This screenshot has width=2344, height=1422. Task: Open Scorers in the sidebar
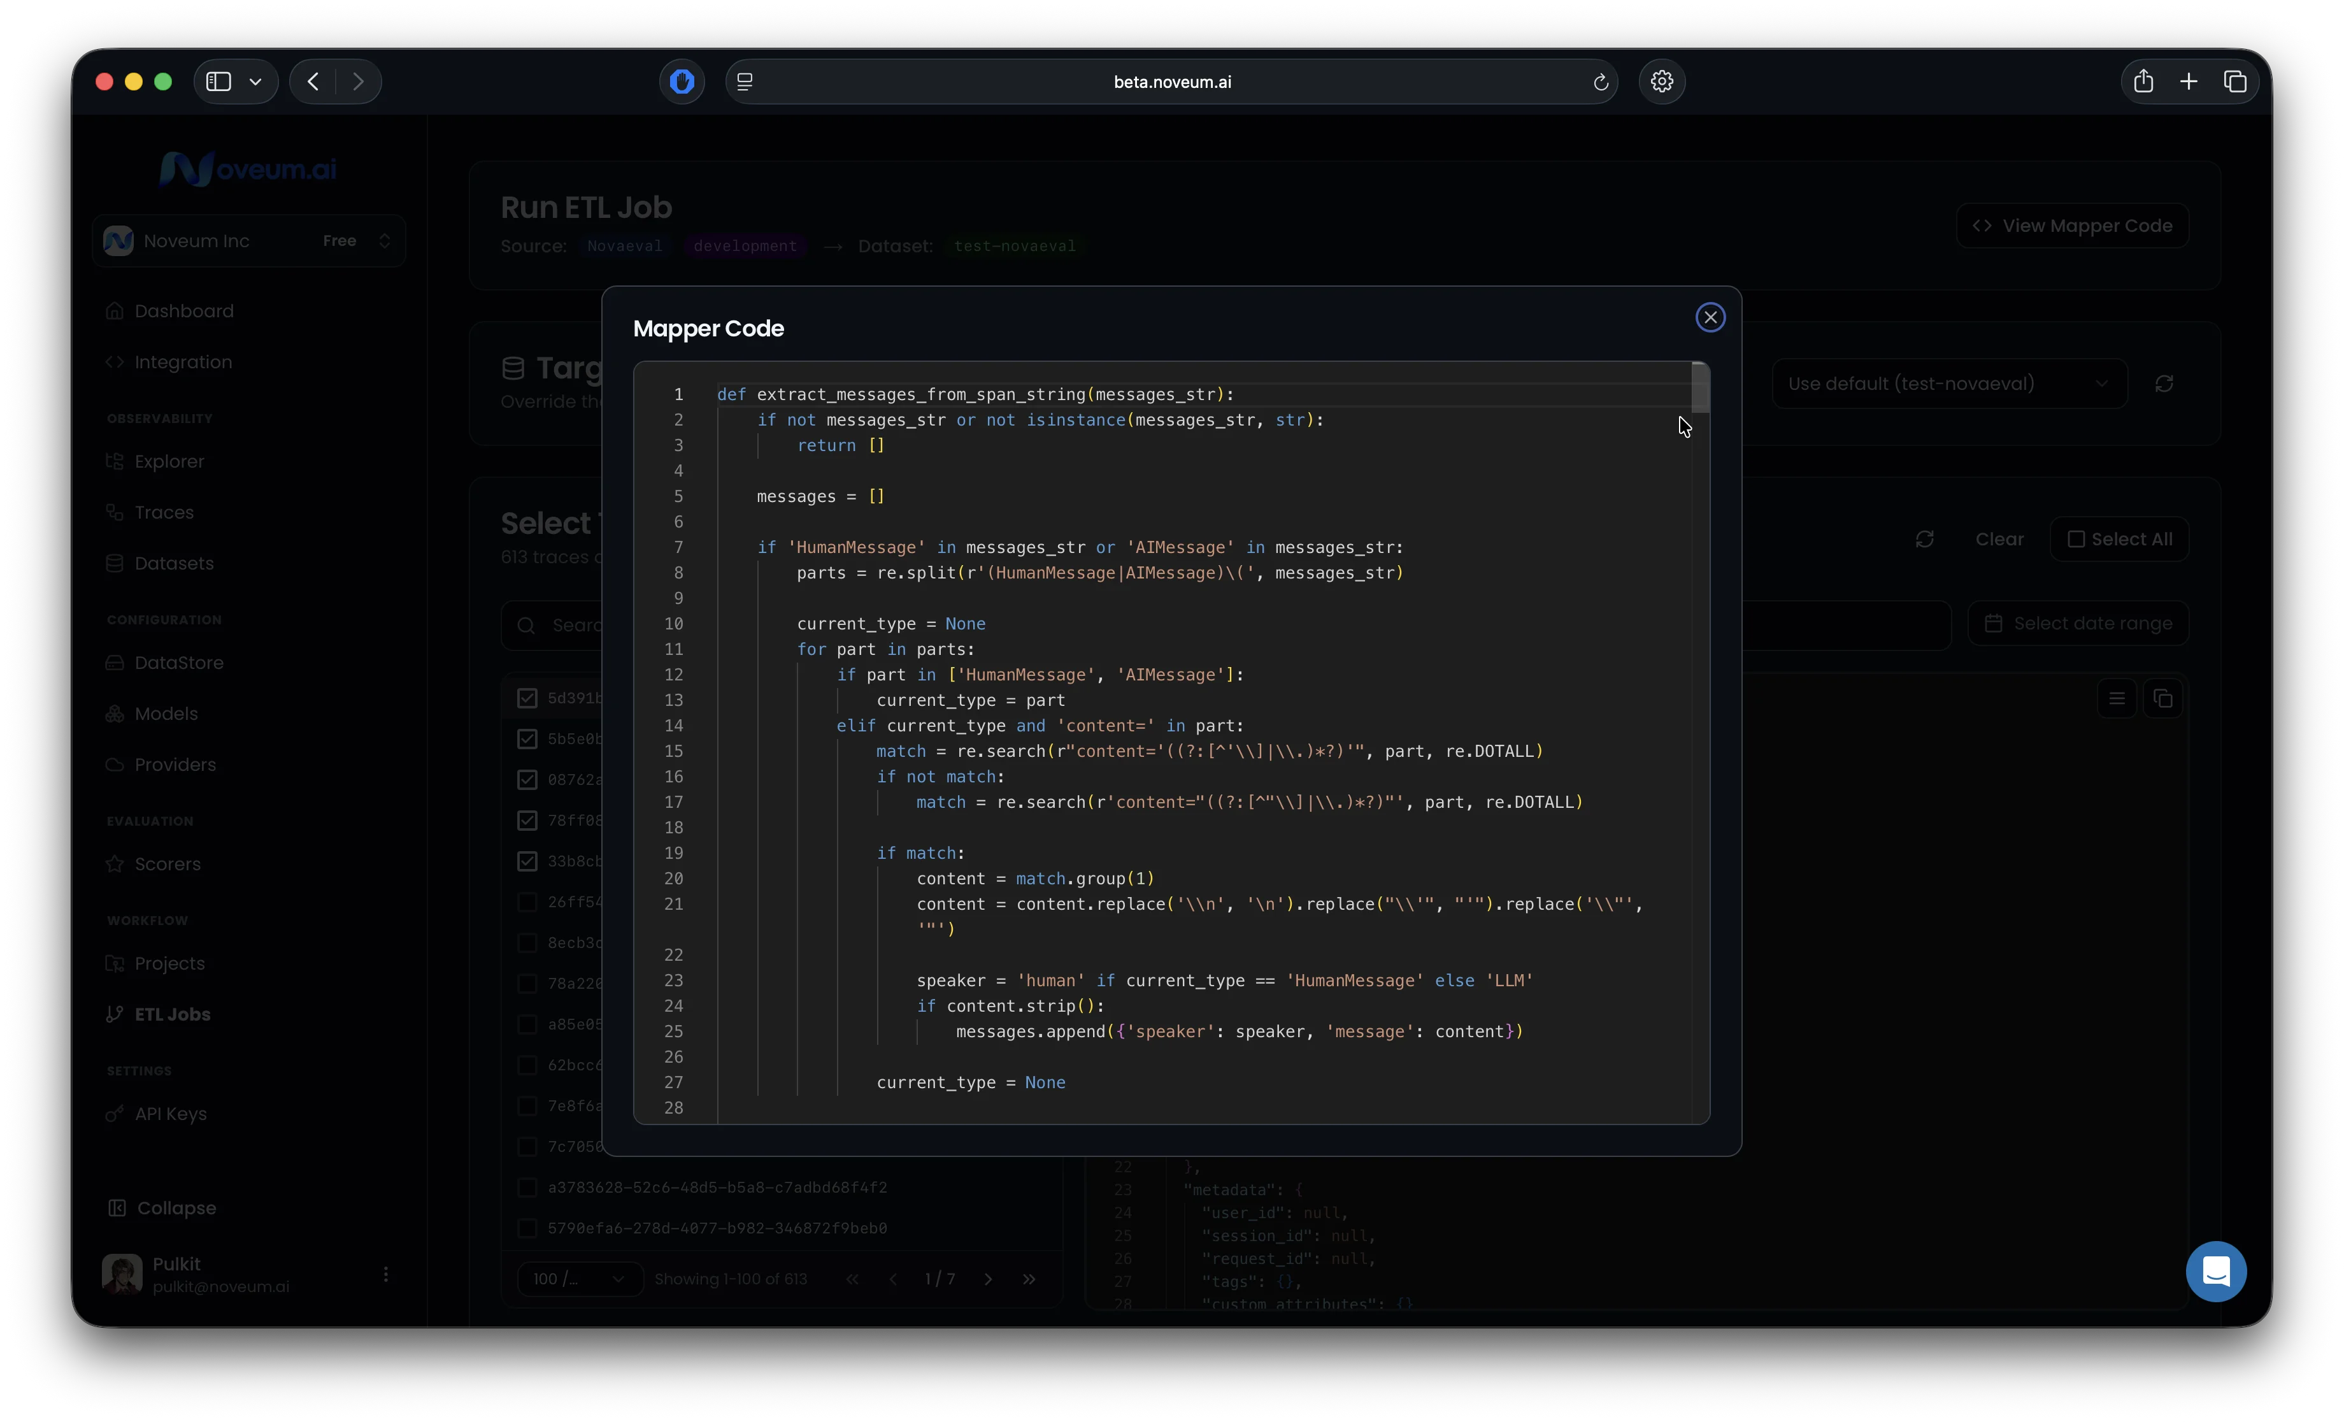coord(168,865)
